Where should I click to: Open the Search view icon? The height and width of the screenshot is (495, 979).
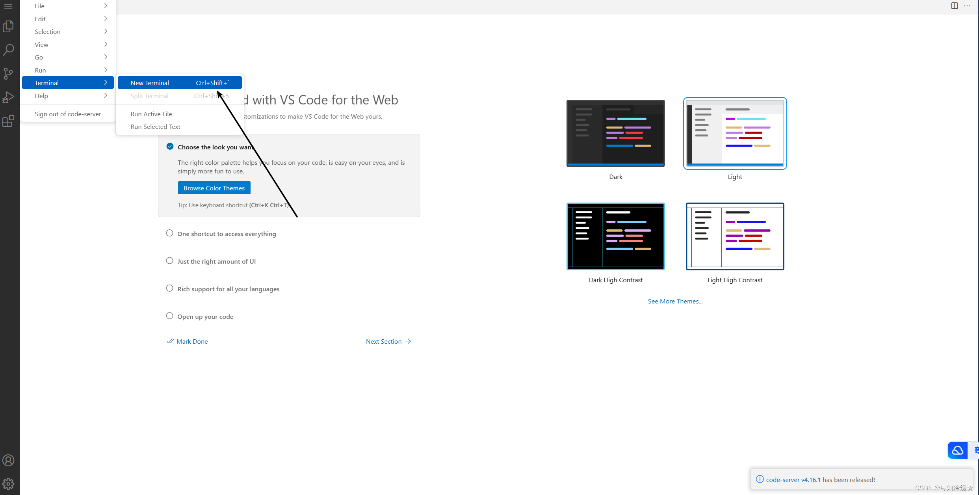(8, 50)
